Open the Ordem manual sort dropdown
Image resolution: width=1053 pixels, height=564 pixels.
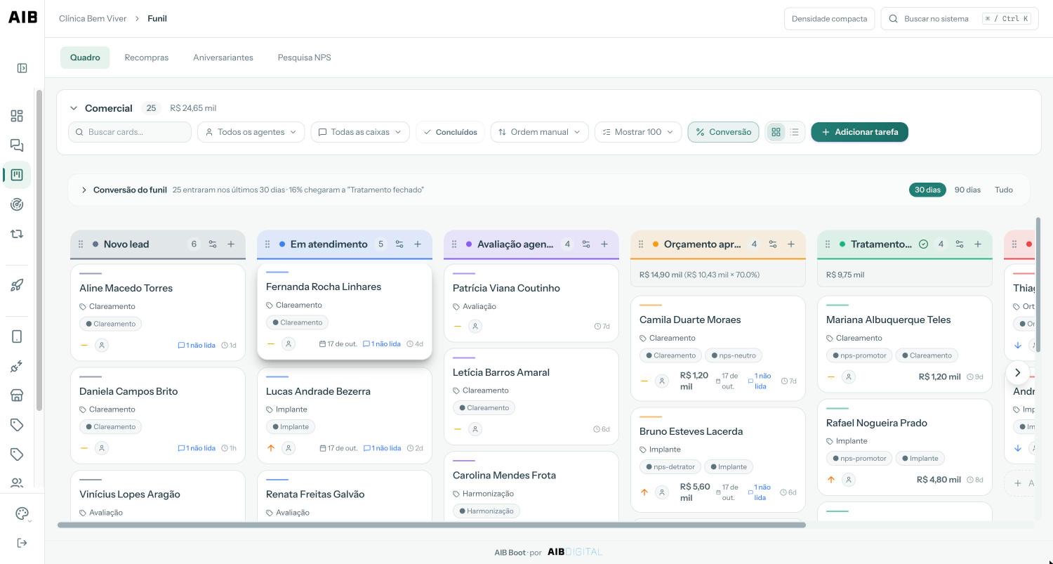click(539, 132)
